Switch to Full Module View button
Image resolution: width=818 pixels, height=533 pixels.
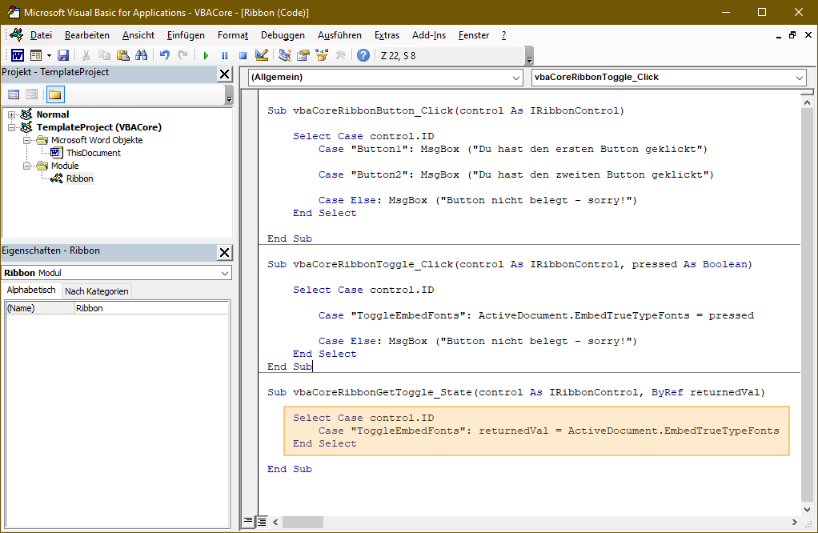[262, 521]
